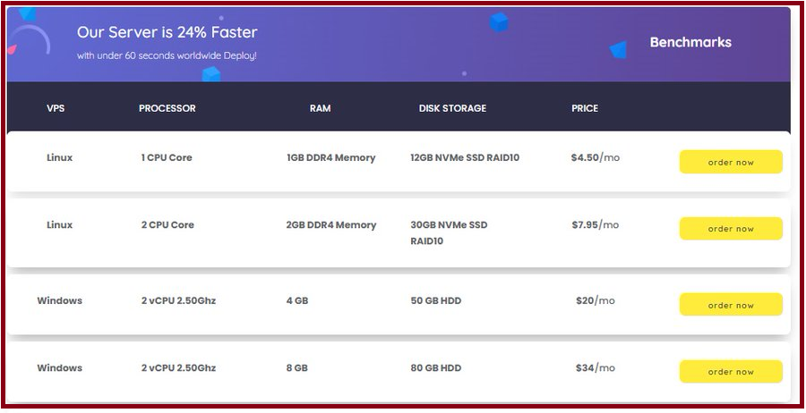Click the $7.95/mo price
Screen dimensions: 806x413
click(596, 224)
